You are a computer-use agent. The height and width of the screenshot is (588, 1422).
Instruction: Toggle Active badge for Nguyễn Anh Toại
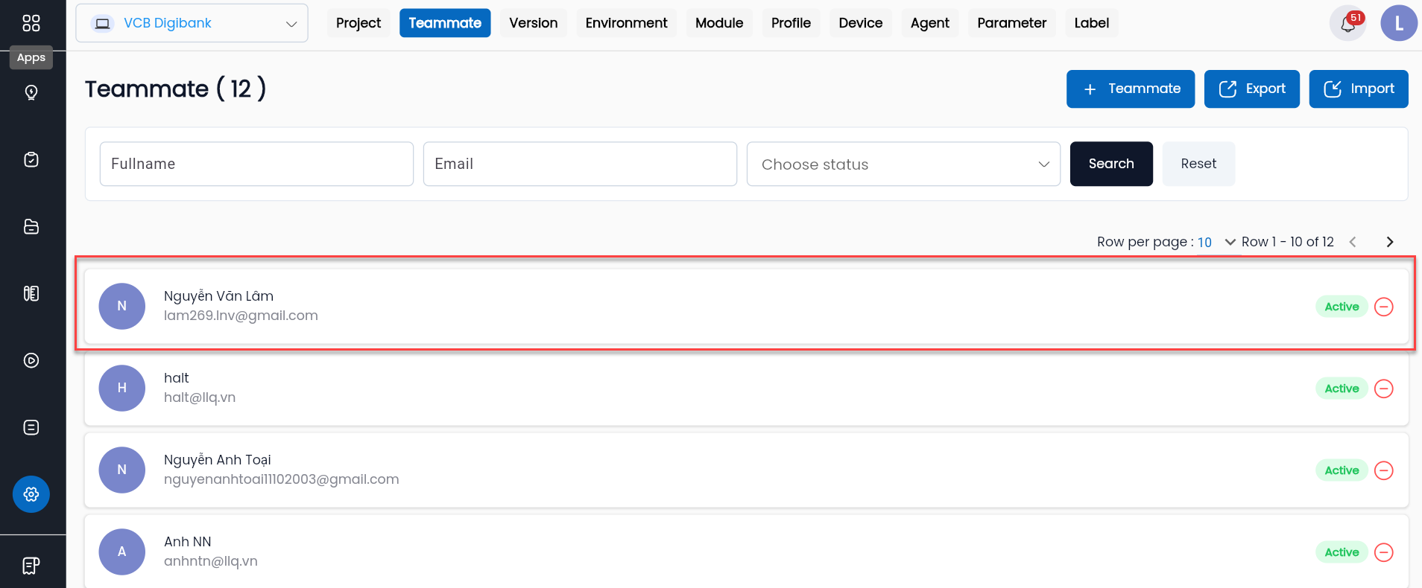point(1342,470)
